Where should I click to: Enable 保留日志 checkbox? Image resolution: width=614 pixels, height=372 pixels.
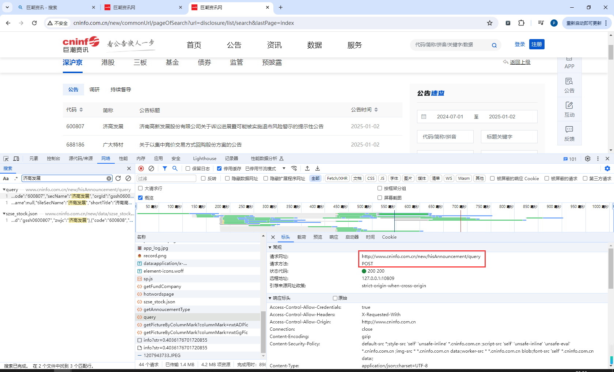coord(188,168)
